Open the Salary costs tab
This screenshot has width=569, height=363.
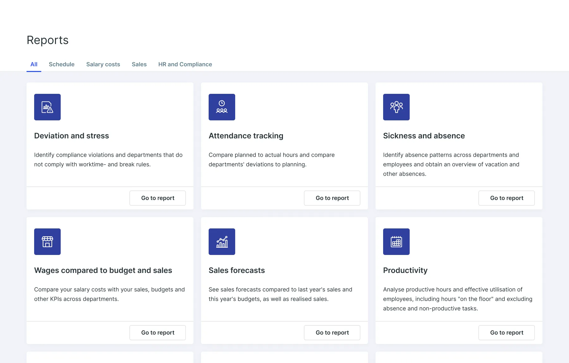coord(103,64)
